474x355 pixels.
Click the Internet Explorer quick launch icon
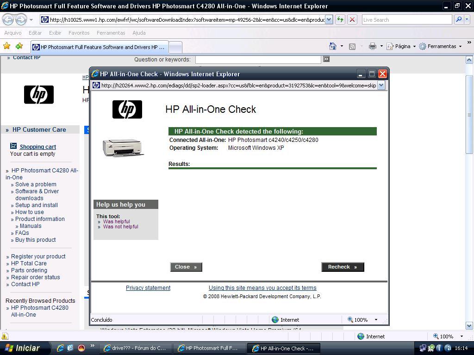pos(60,348)
